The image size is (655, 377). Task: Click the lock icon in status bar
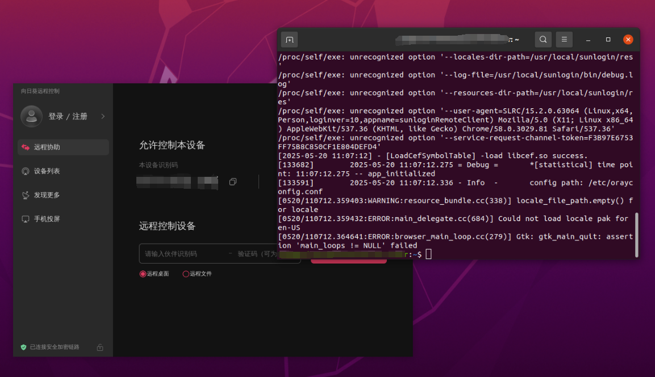pyautogui.click(x=100, y=347)
